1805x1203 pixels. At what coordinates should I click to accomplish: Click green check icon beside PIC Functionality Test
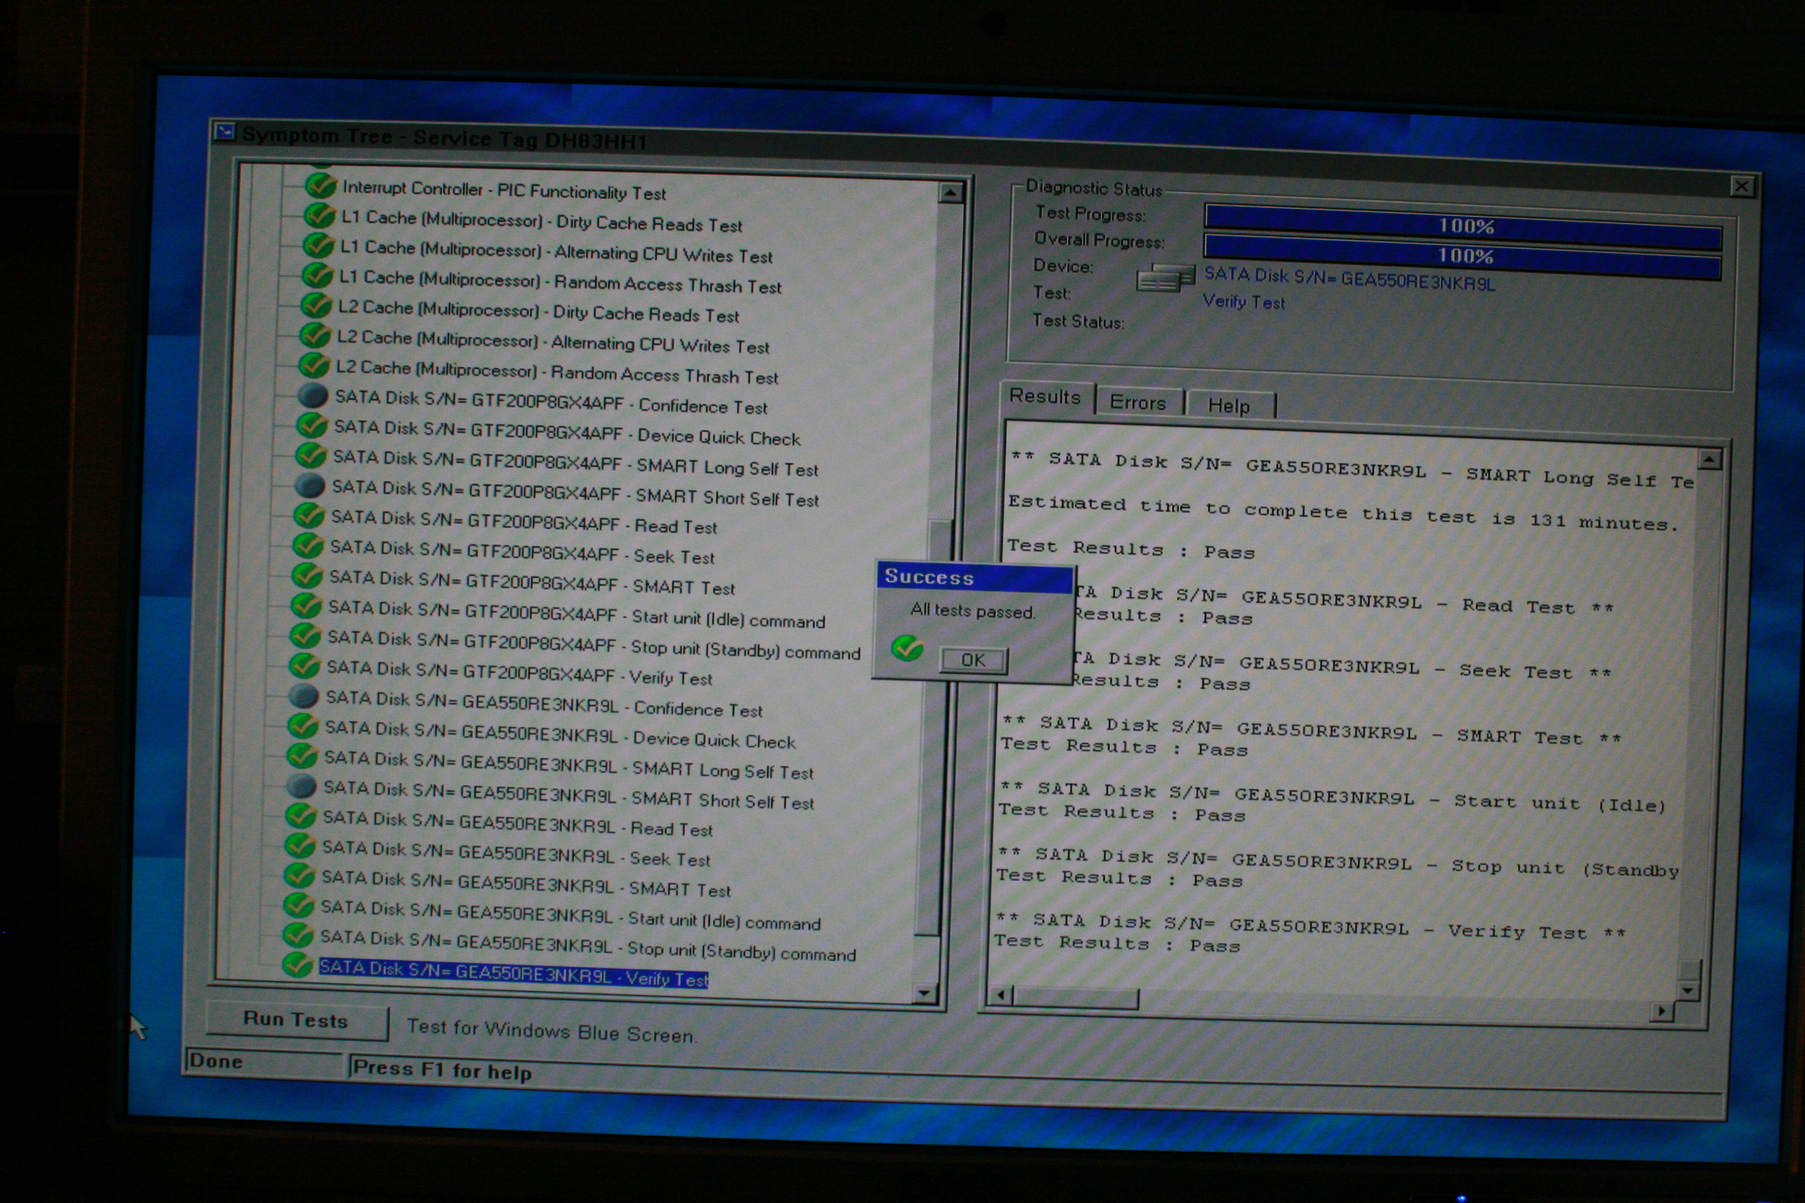click(x=320, y=186)
